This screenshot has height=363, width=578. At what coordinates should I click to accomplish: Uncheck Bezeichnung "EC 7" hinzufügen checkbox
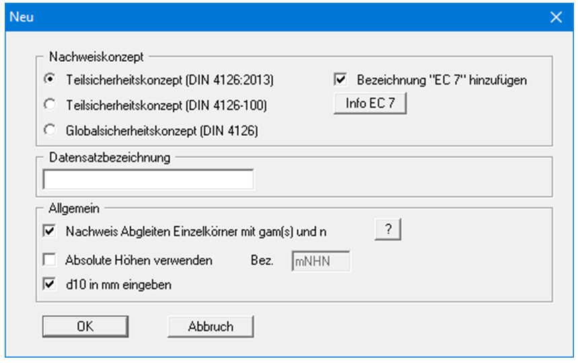[x=340, y=80]
